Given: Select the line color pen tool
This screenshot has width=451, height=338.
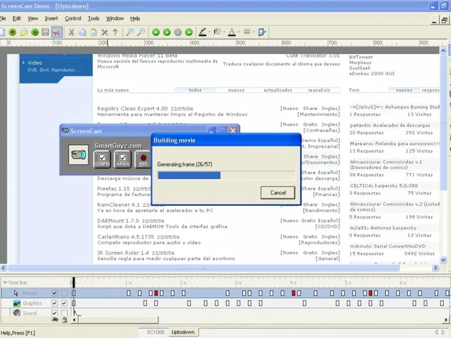Looking at the screenshot, I should 202,32.
